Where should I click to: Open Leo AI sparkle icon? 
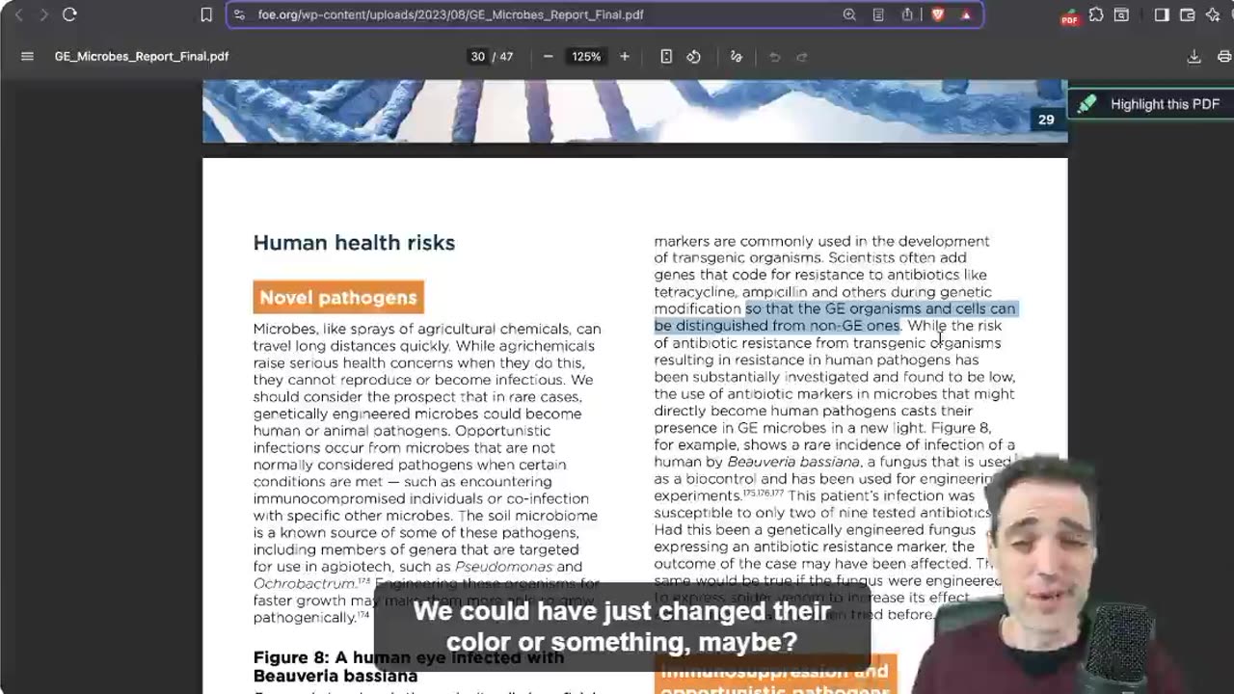click(x=1213, y=14)
